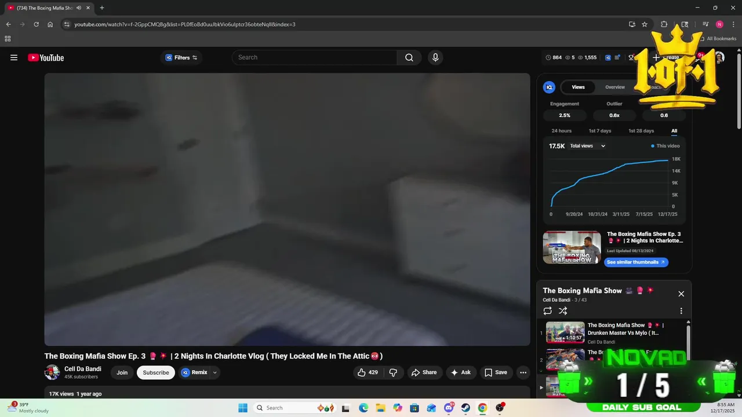Select the All time range

pos(674,131)
